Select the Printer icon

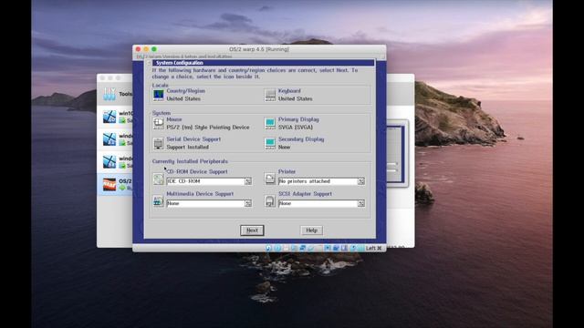[270, 179]
